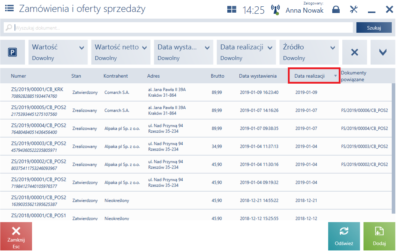Show more filters with the chevron button
The width and height of the screenshot is (397, 251).
(x=383, y=52)
